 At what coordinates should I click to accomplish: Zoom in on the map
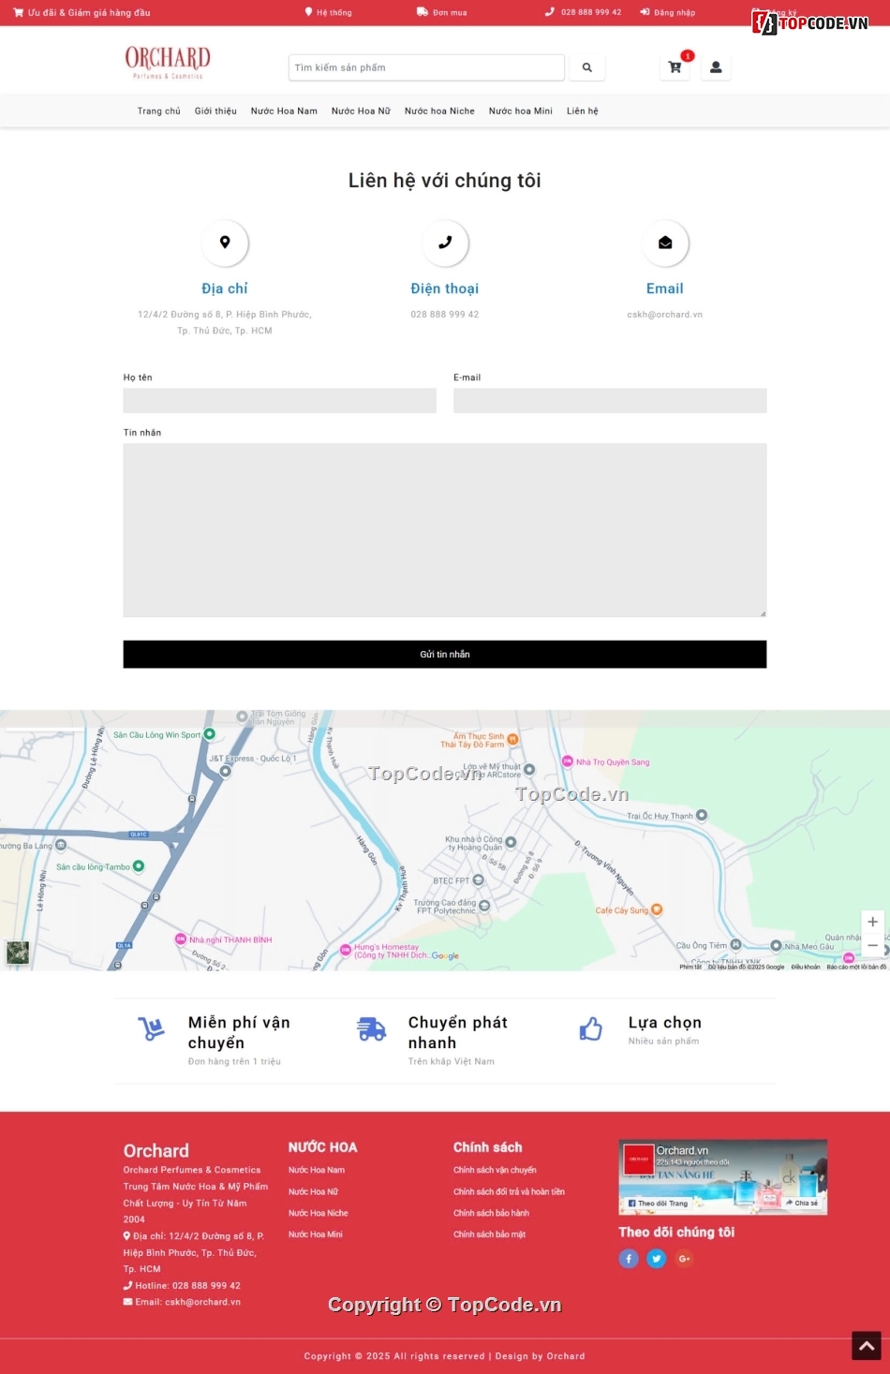872,922
